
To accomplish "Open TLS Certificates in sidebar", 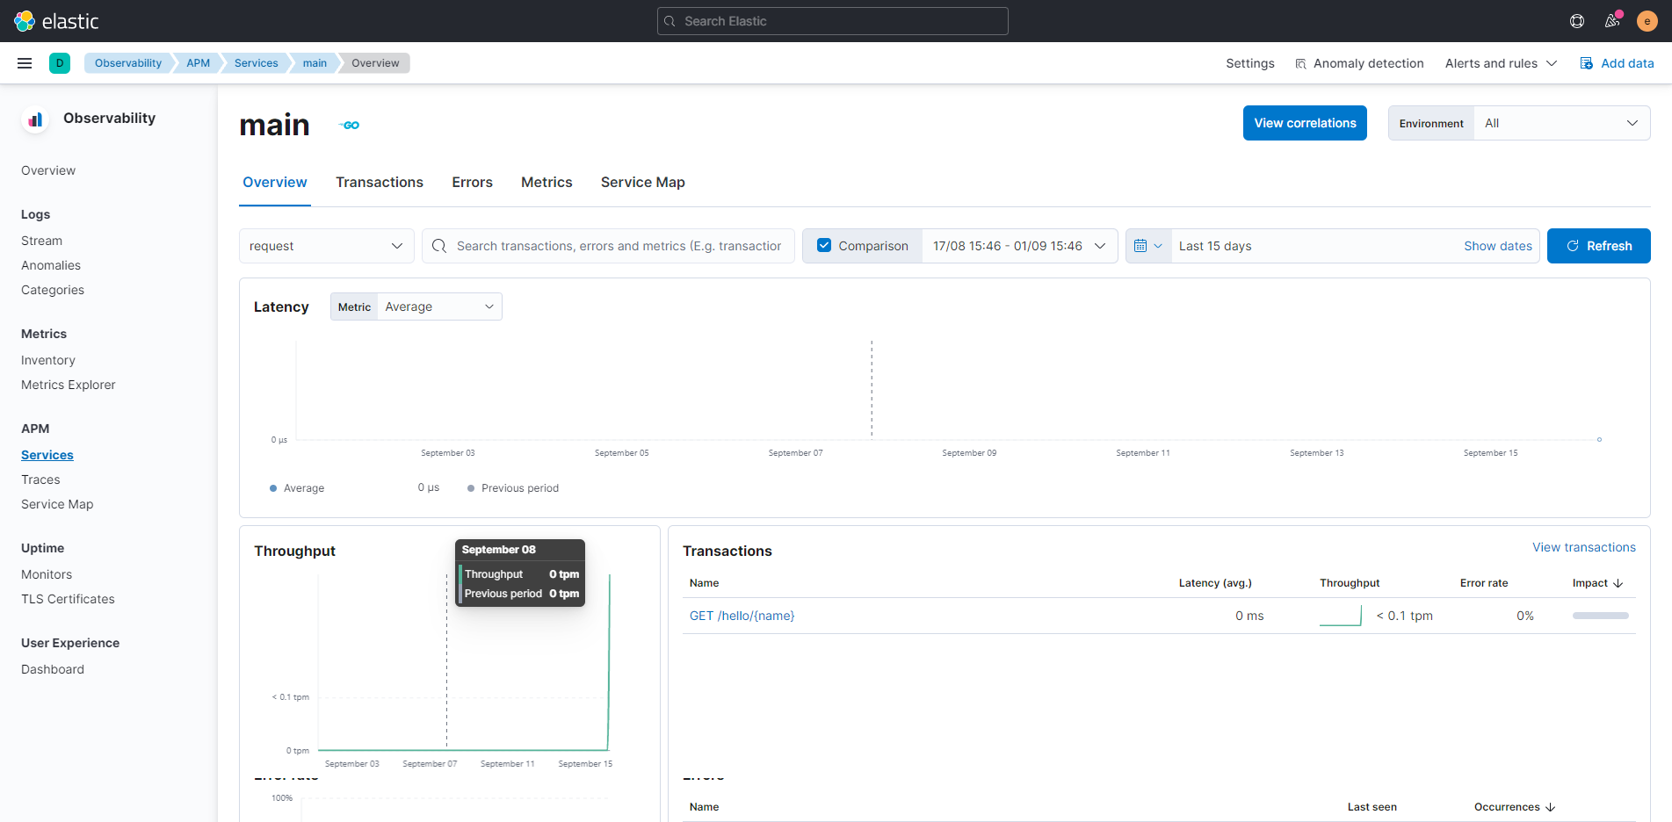I will click(68, 599).
